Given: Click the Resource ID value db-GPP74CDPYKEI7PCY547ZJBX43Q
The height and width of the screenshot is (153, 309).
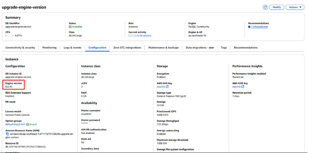Looking at the screenshot, I should click(25, 147).
